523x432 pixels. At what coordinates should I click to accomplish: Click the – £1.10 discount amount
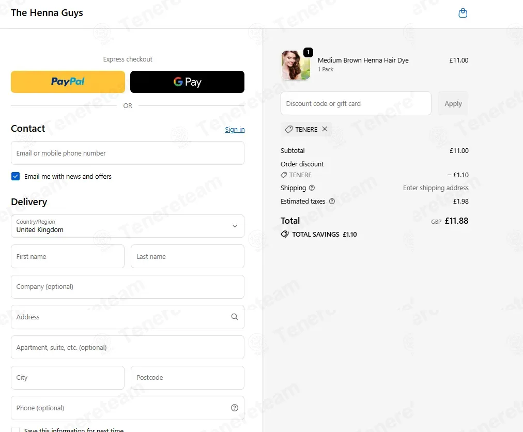[x=458, y=175]
